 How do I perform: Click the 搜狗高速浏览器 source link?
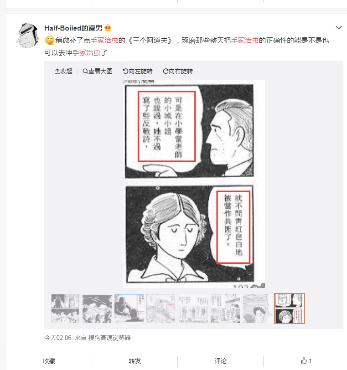click(x=109, y=338)
